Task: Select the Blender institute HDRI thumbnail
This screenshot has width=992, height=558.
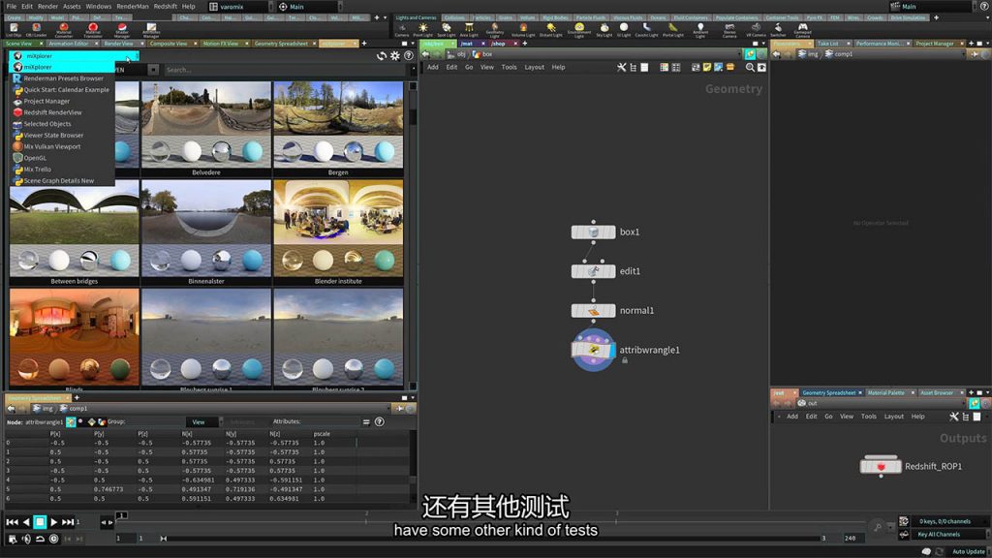Action: [x=338, y=232]
